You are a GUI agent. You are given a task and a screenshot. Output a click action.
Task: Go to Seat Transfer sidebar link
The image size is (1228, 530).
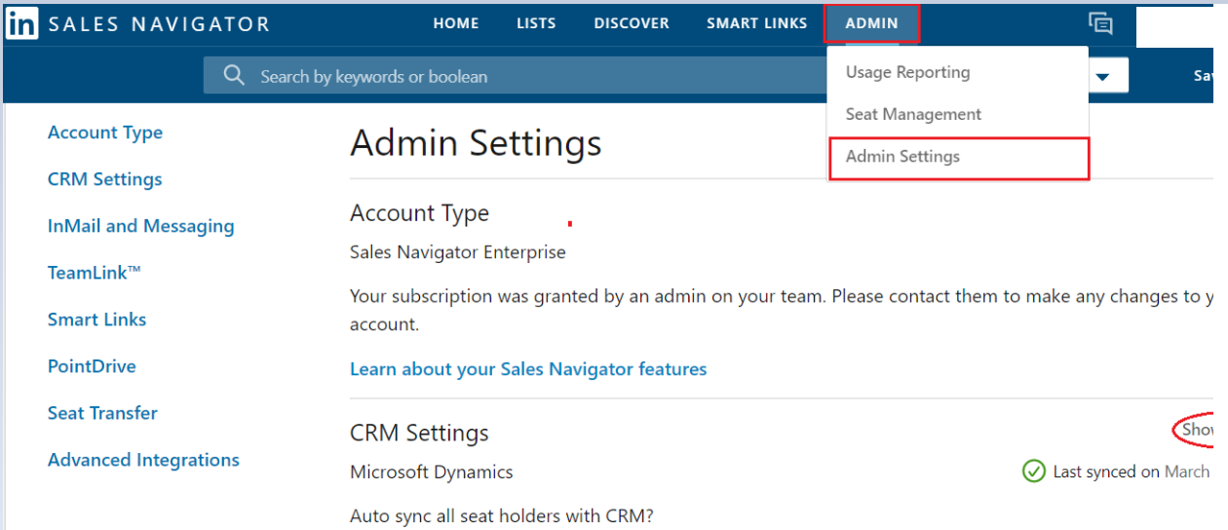[102, 413]
